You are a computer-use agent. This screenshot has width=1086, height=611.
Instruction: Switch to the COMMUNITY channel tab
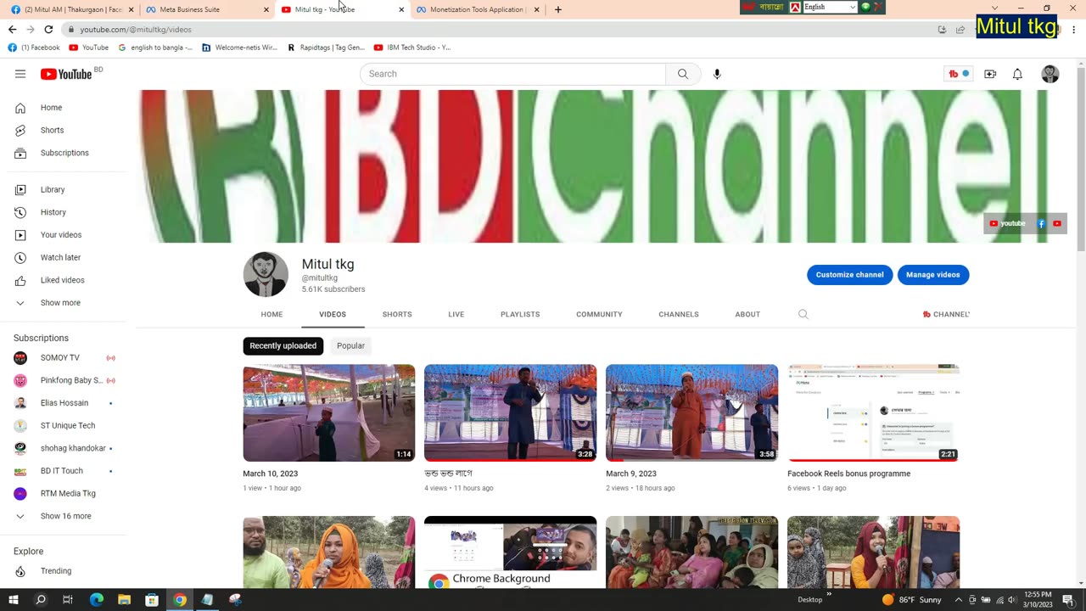point(599,314)
